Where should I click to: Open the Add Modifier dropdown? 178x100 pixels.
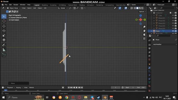165,44
